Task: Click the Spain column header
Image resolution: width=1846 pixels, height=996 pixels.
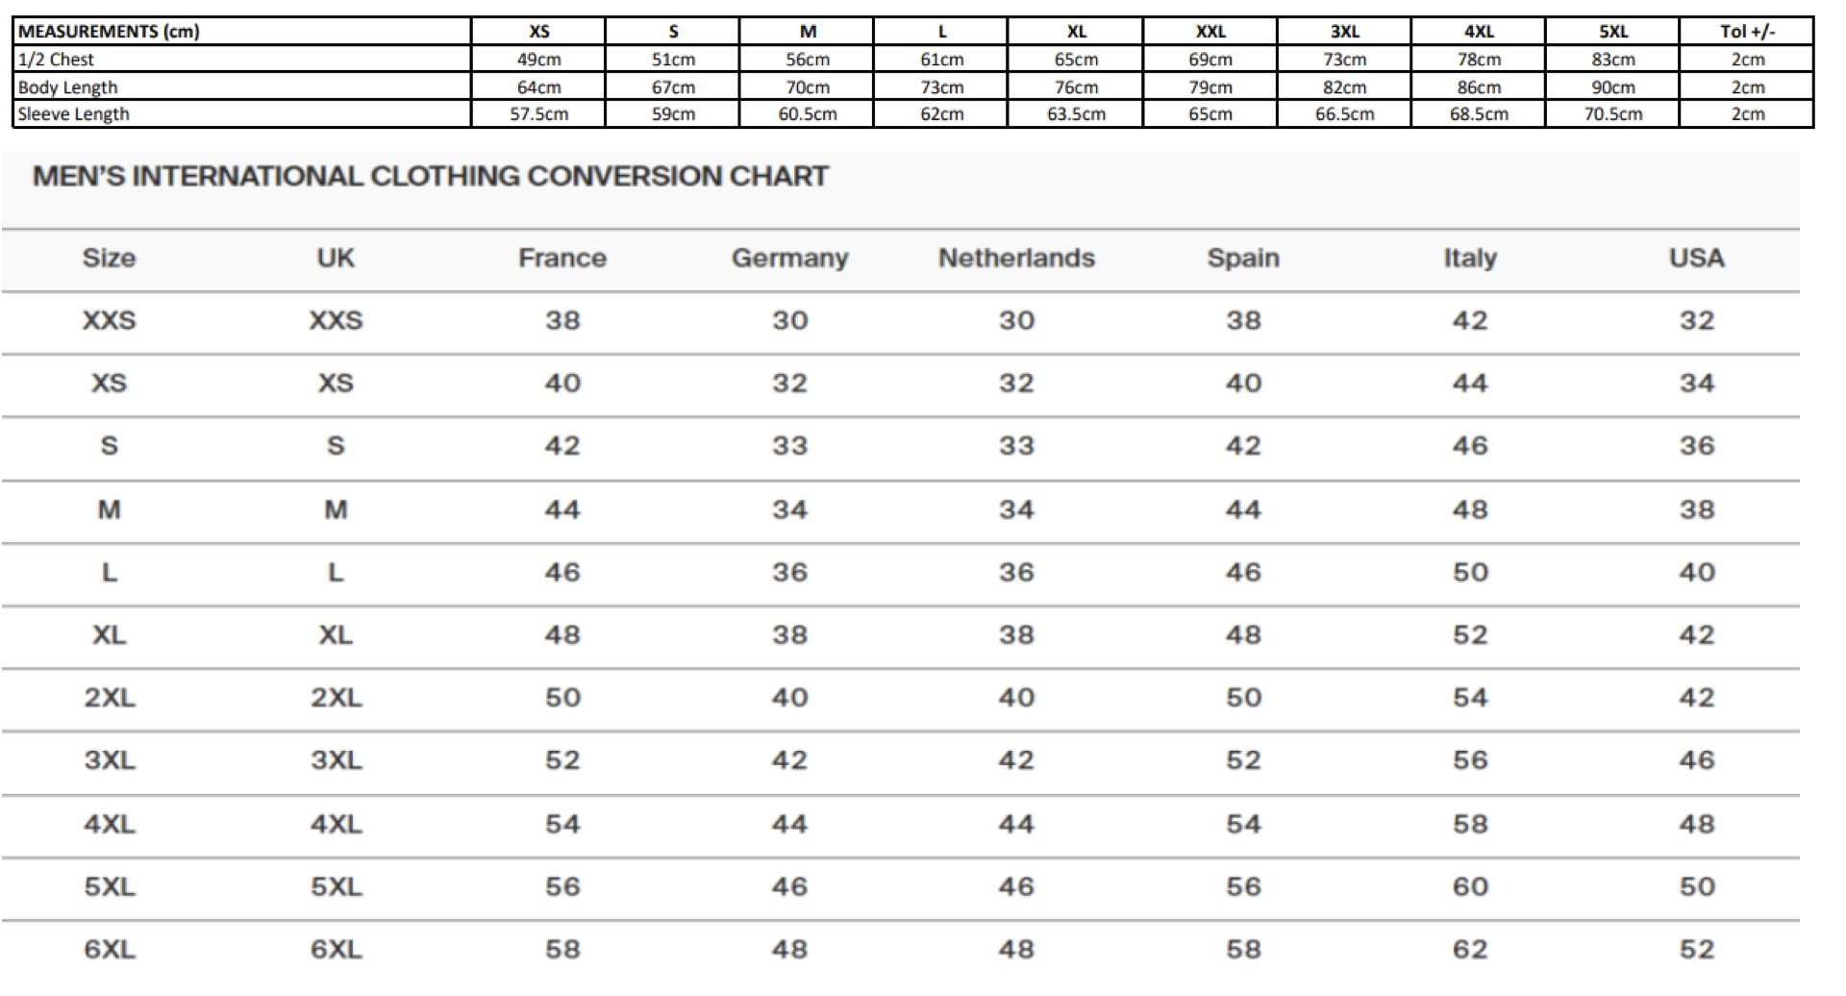Action: (x=1243, y=259)
